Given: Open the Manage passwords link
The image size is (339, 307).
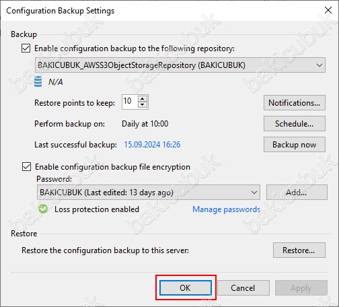Looking at the screenshot, I should point(227,209).
